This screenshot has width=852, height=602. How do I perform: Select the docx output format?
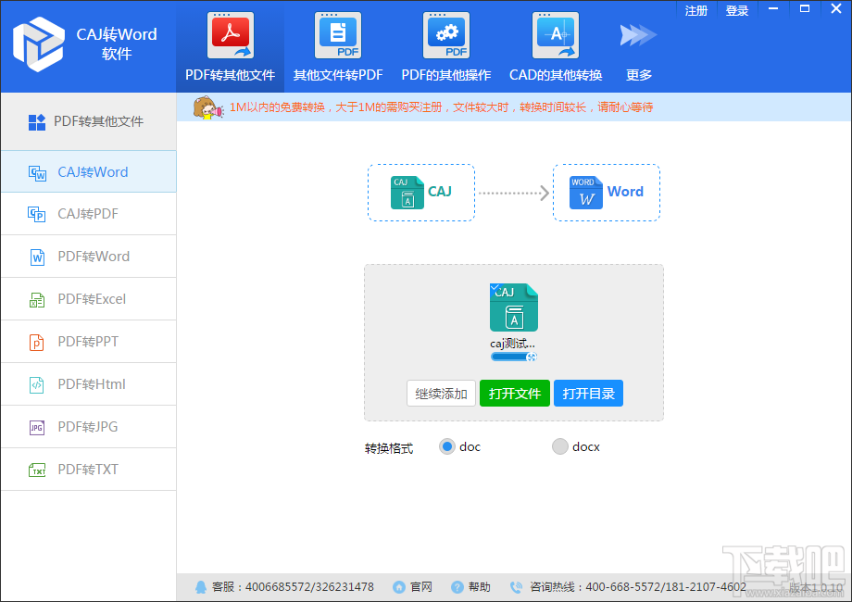(559, 446)
